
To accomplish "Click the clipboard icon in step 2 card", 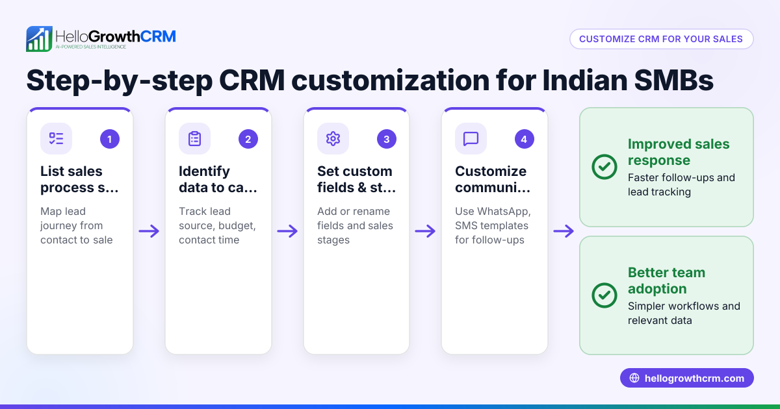I will point(195,138).
